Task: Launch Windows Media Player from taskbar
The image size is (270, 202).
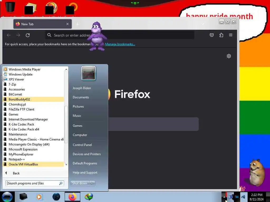Action: tap(39, 197)
